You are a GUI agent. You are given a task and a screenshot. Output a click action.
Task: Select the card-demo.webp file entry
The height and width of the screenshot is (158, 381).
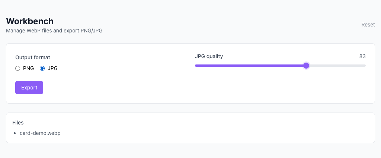tap(40, 133)
